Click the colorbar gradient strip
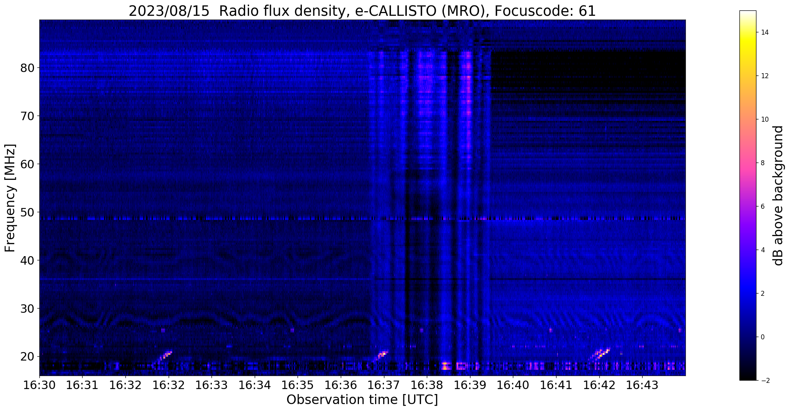This screenshot has height=411, width=790. pos(748,195)
